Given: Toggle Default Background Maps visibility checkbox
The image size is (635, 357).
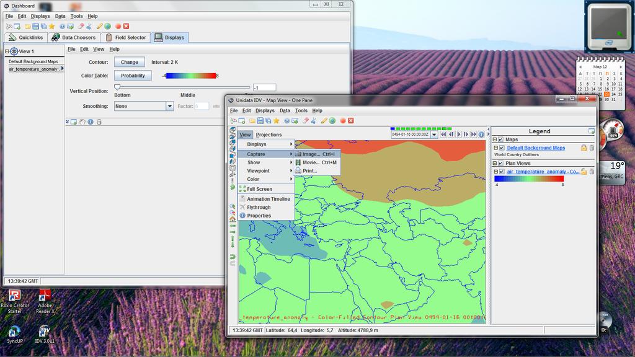Looking at the screenshot, I should point(502,148).
